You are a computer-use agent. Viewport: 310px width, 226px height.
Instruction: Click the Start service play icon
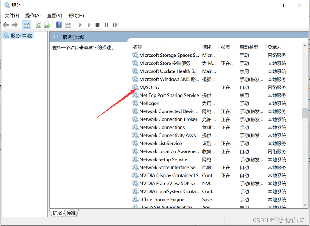point(80,25)
